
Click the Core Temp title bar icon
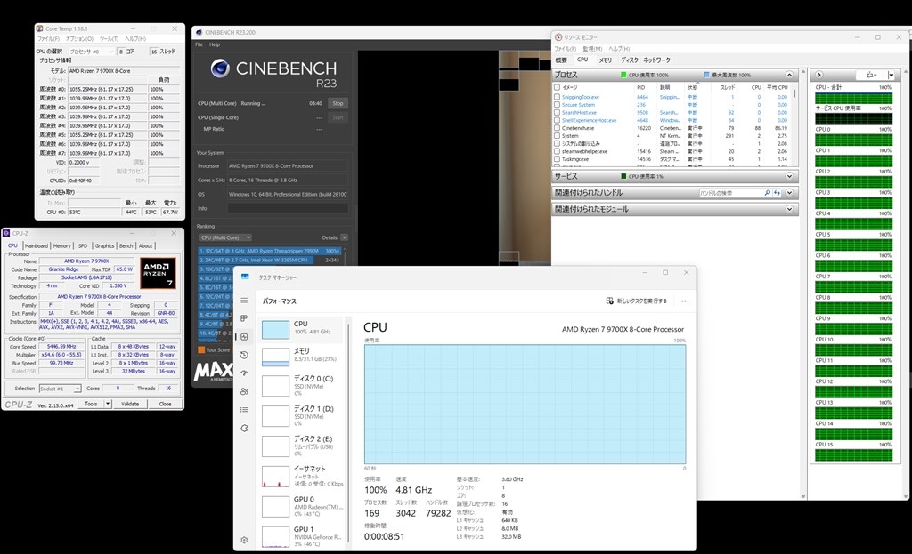(39, 28)
